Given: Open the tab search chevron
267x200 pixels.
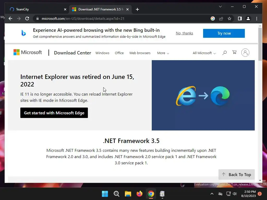Looking at the screenshot, I should (220, 7).
